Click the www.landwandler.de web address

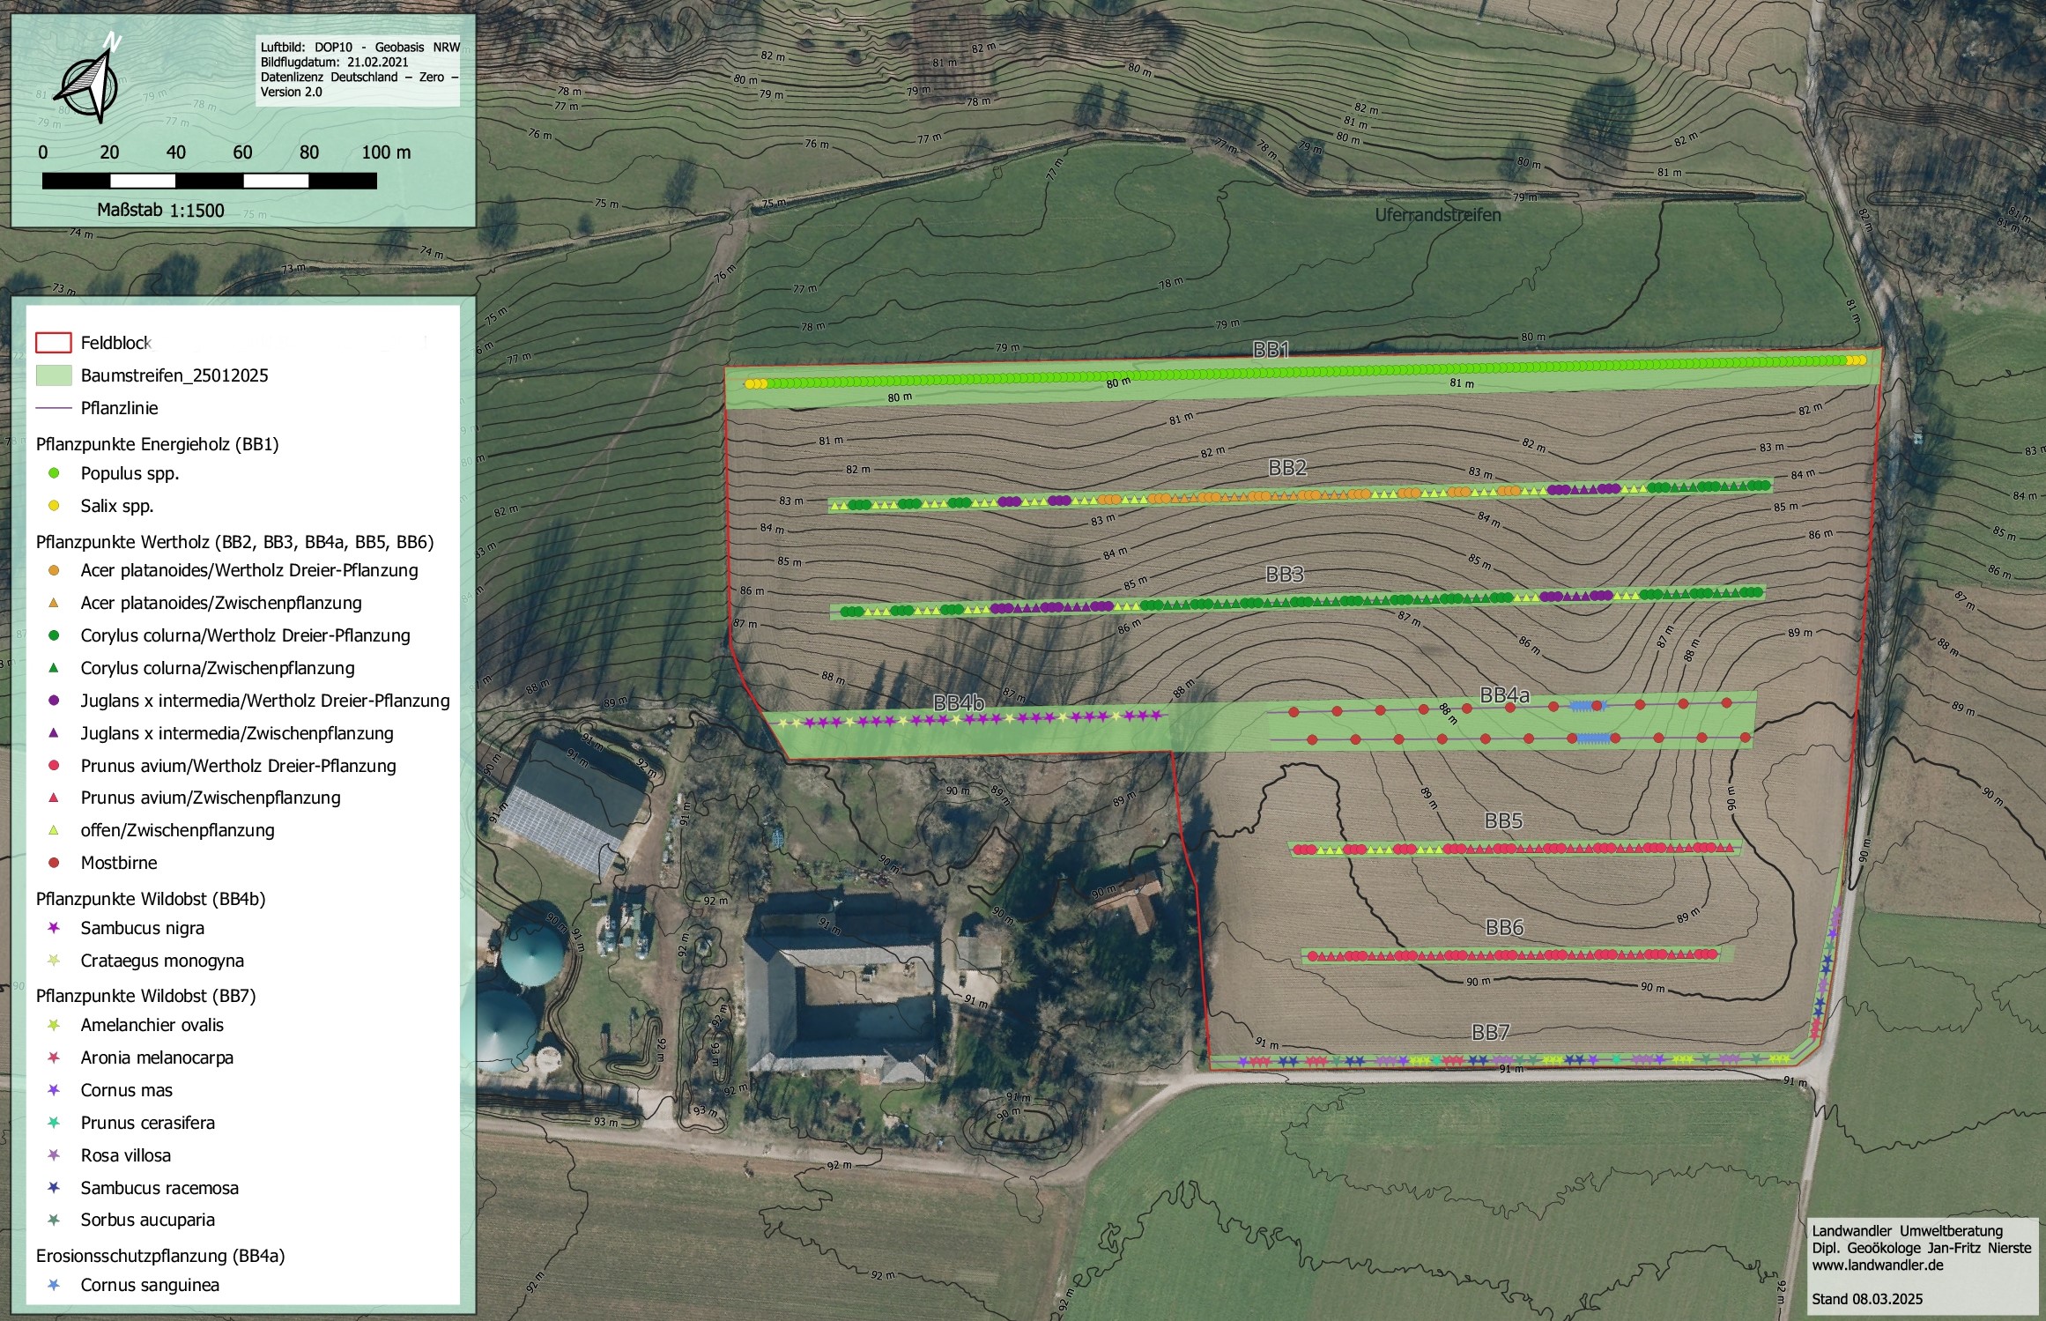(x=1878, y=1265)
